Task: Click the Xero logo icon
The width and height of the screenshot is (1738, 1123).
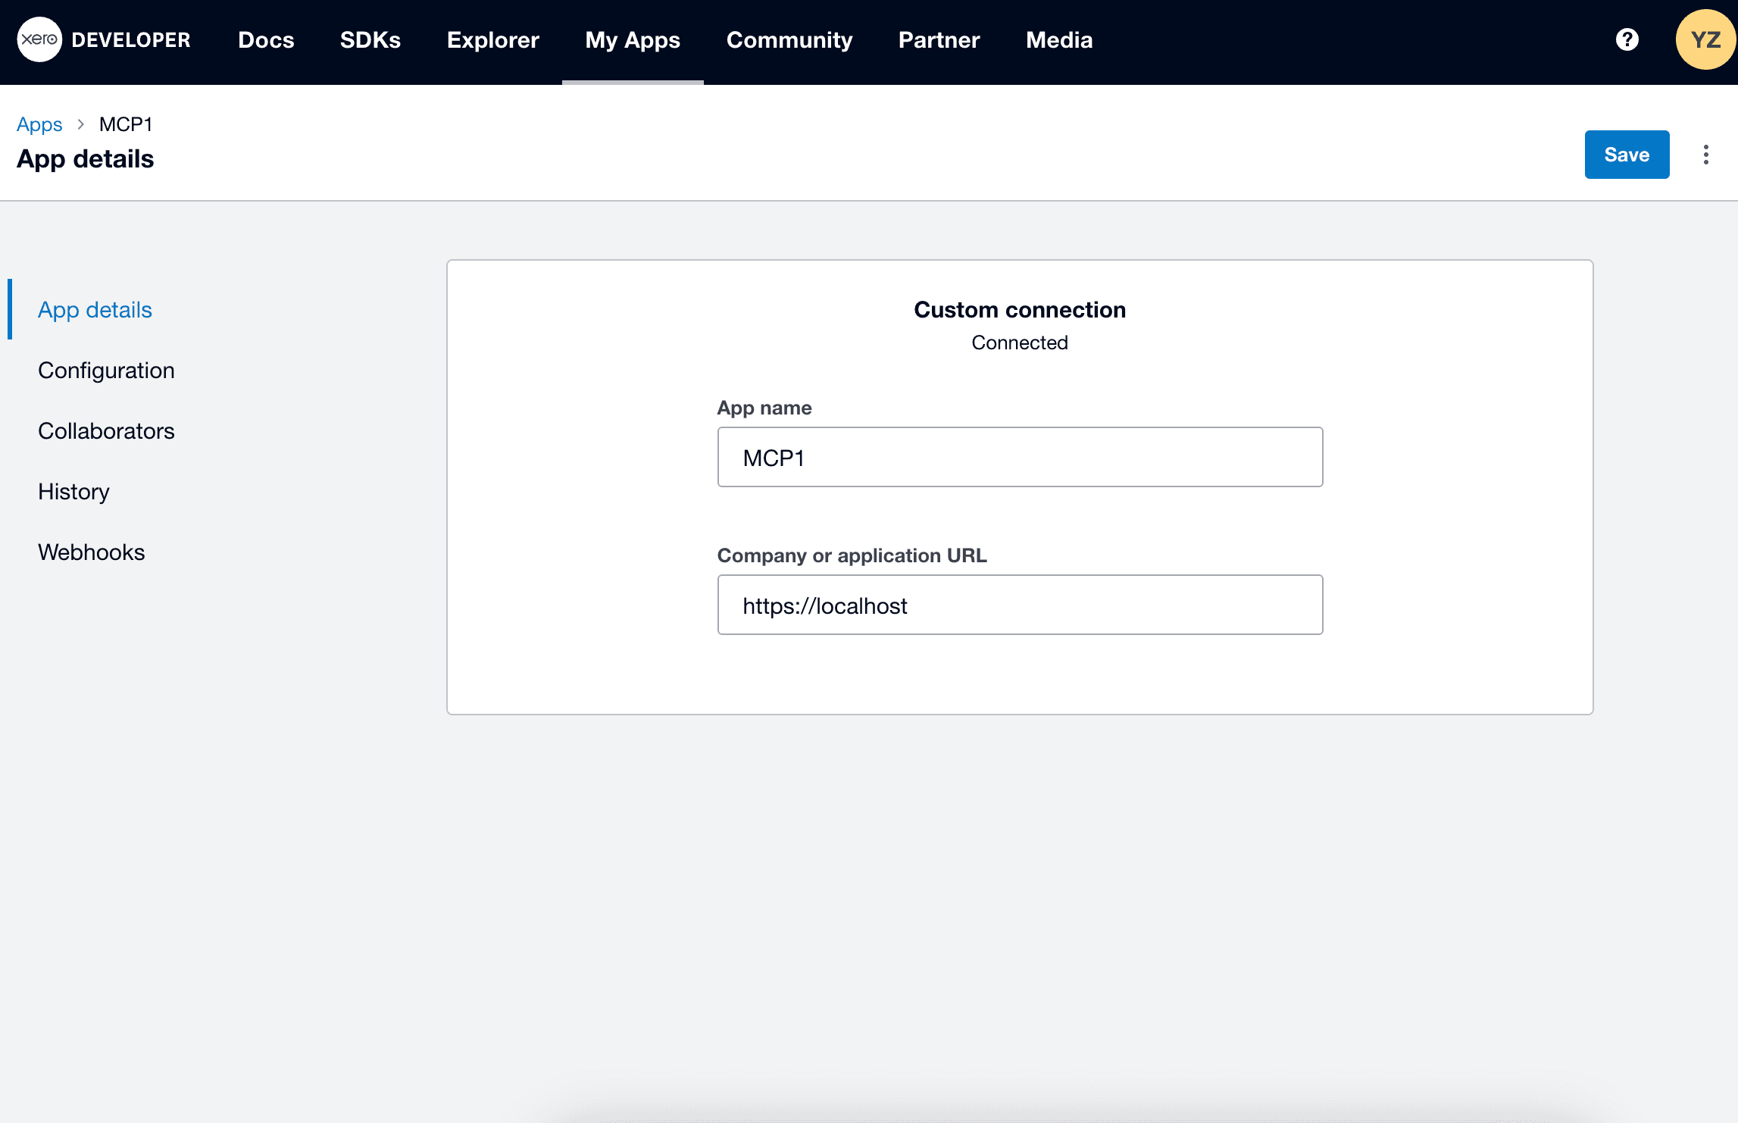Action: tap(39, 39)
